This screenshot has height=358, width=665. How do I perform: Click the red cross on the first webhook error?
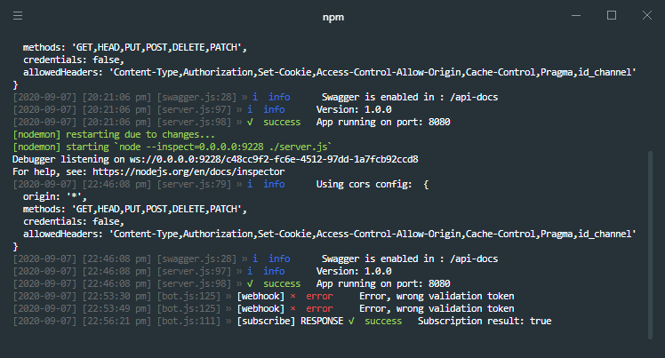[x=292, y=296]
